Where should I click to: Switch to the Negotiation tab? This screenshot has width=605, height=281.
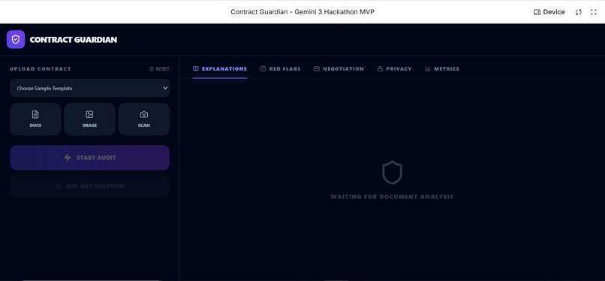pyautogui.click(x=339, y=68)
